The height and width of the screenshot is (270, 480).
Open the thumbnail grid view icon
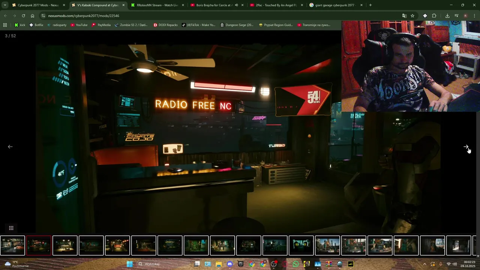tap(11, 228)
